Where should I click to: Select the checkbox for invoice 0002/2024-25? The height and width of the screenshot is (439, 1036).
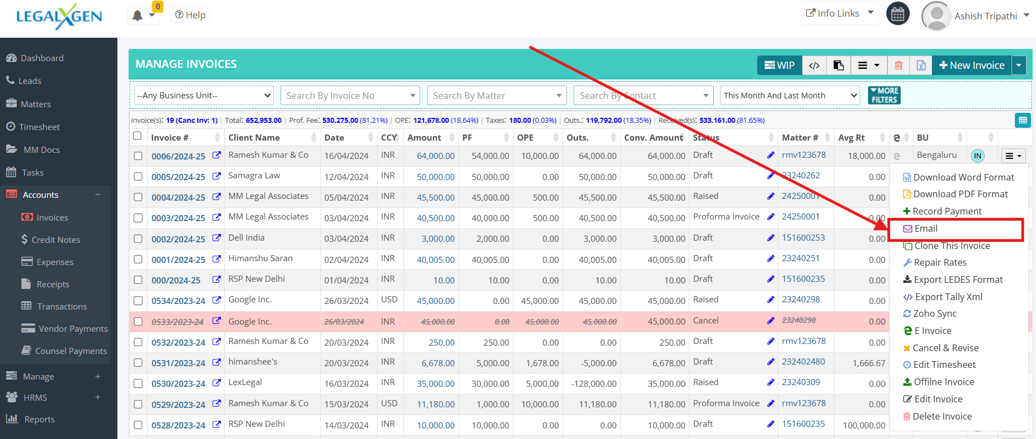pos(138,239)
